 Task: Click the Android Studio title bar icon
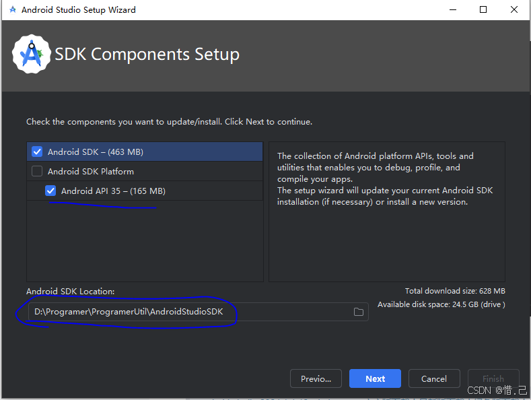pyautogui.click(x=13, y=9)
